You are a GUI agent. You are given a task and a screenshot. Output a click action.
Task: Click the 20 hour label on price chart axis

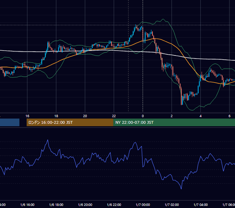click(85, 116)
